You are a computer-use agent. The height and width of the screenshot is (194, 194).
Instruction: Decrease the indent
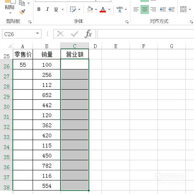tap(163, 9)
